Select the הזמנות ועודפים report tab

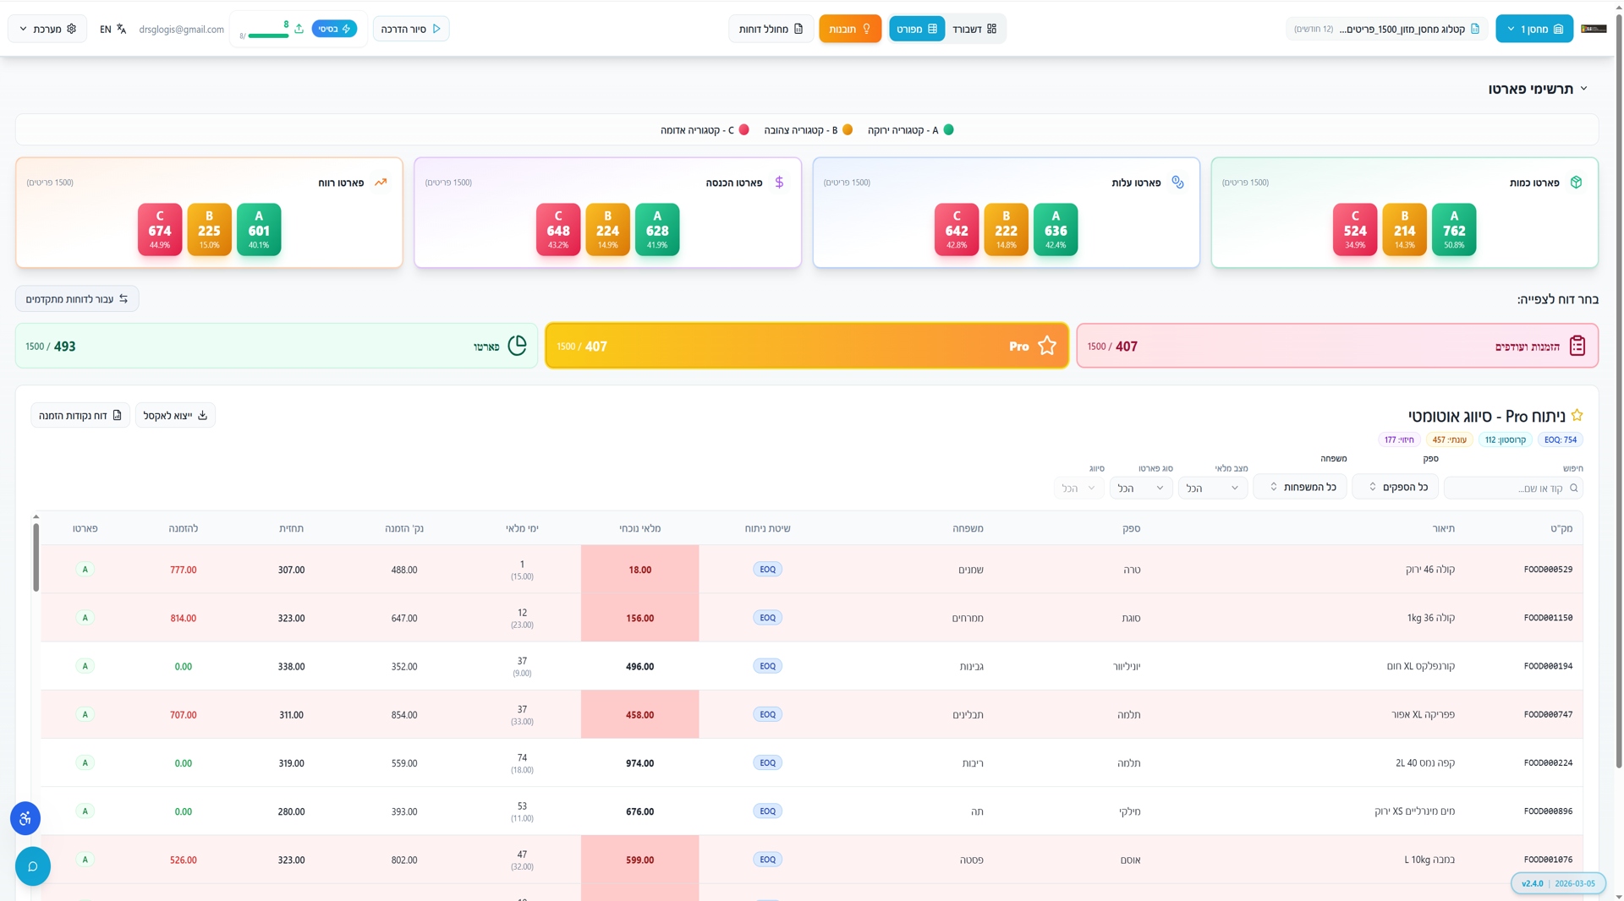pyautogui.click(x=1336, y=347)
